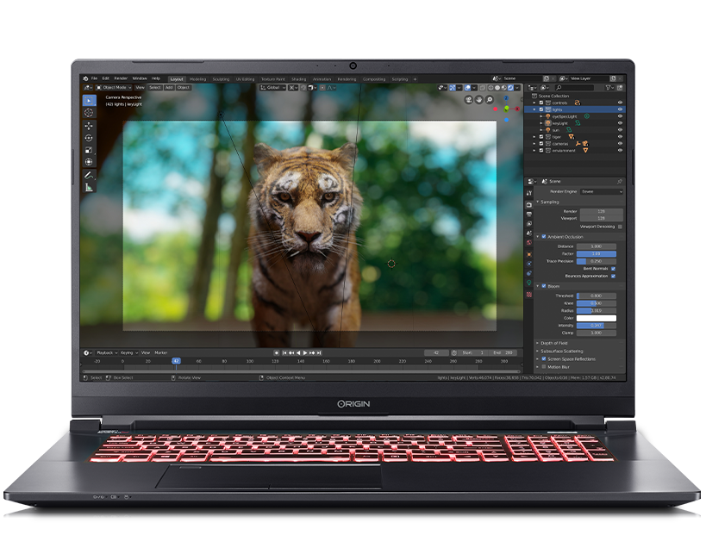Pin the properties editor context
Image resolution: width=706 pixels, height=560 pixels.
tap(620, 182)
